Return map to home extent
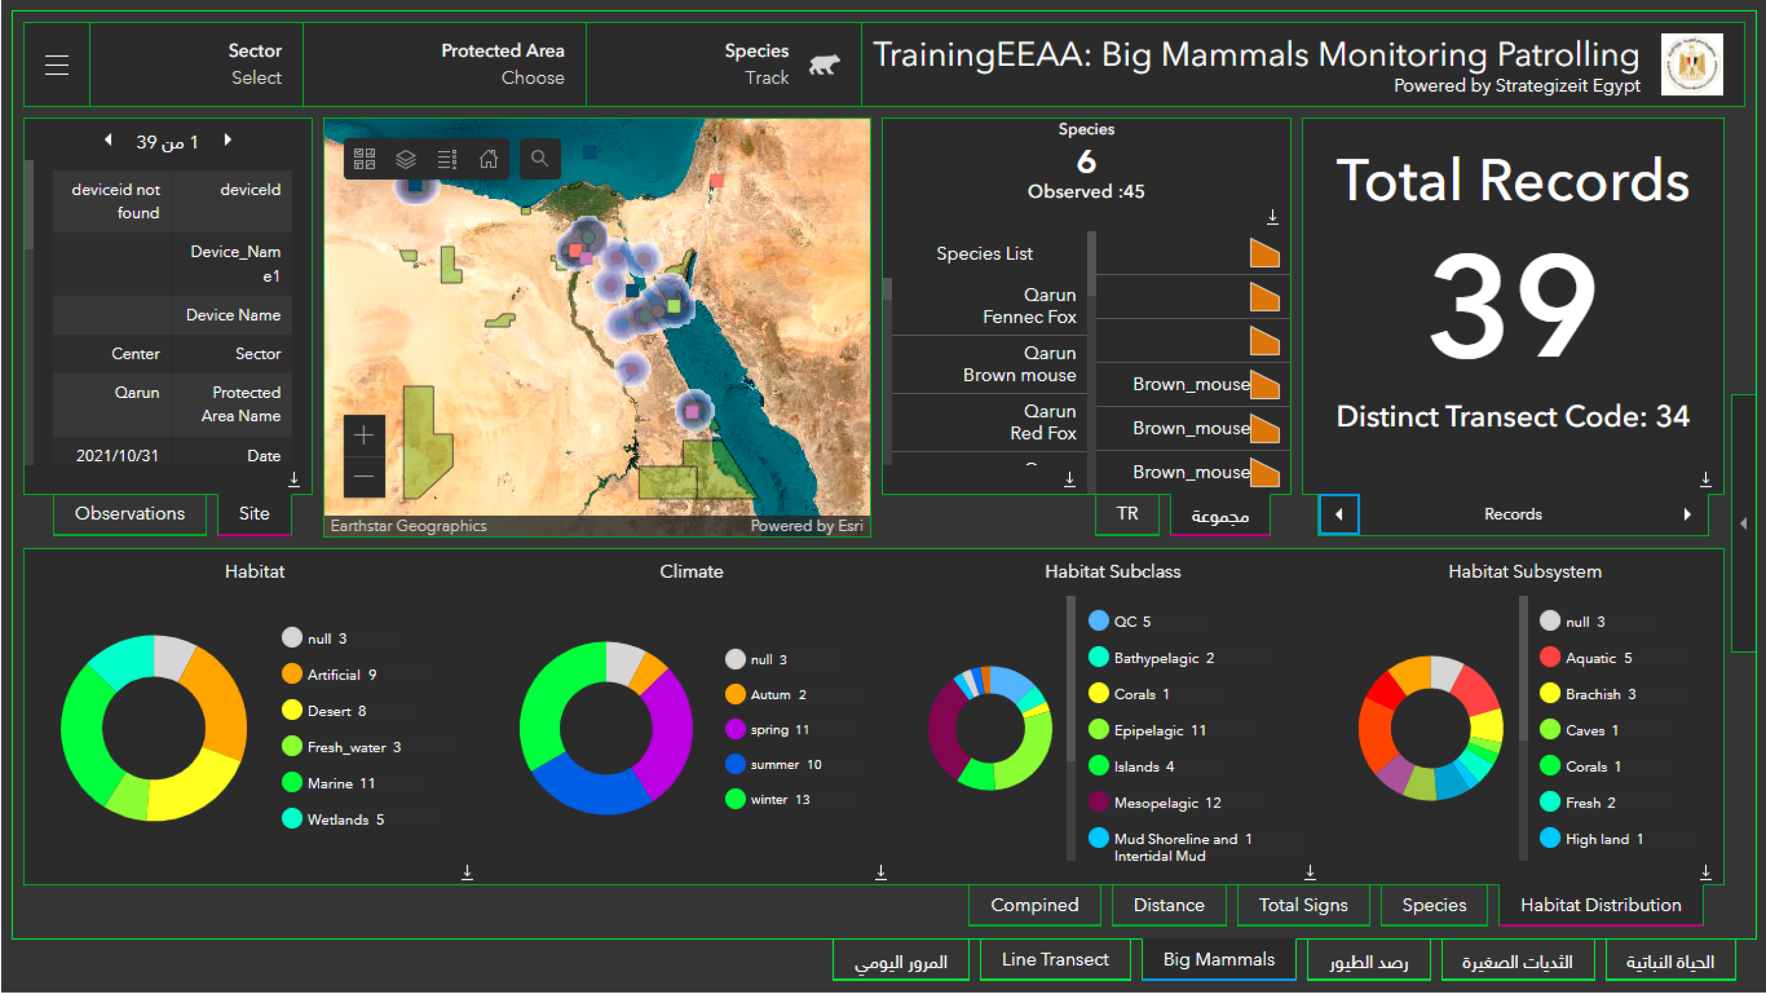The height and width of the screenshot is (993, 1766). 488,159
